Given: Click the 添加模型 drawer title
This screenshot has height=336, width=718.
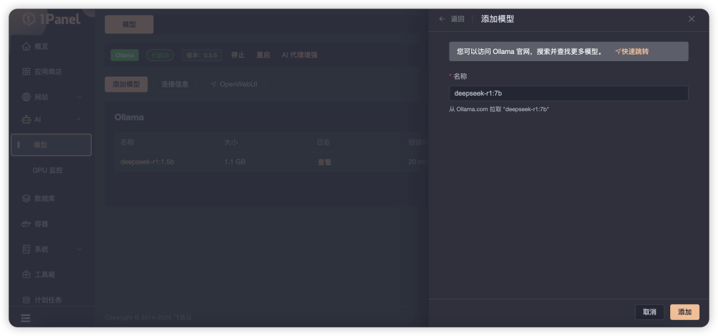Looking at the screenshot, I should pyautogui.click(x=497, y=19).
